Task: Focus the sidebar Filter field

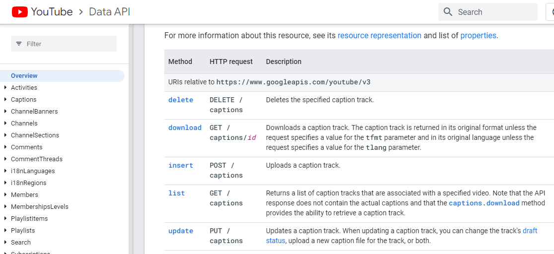Action: [64, 44]
